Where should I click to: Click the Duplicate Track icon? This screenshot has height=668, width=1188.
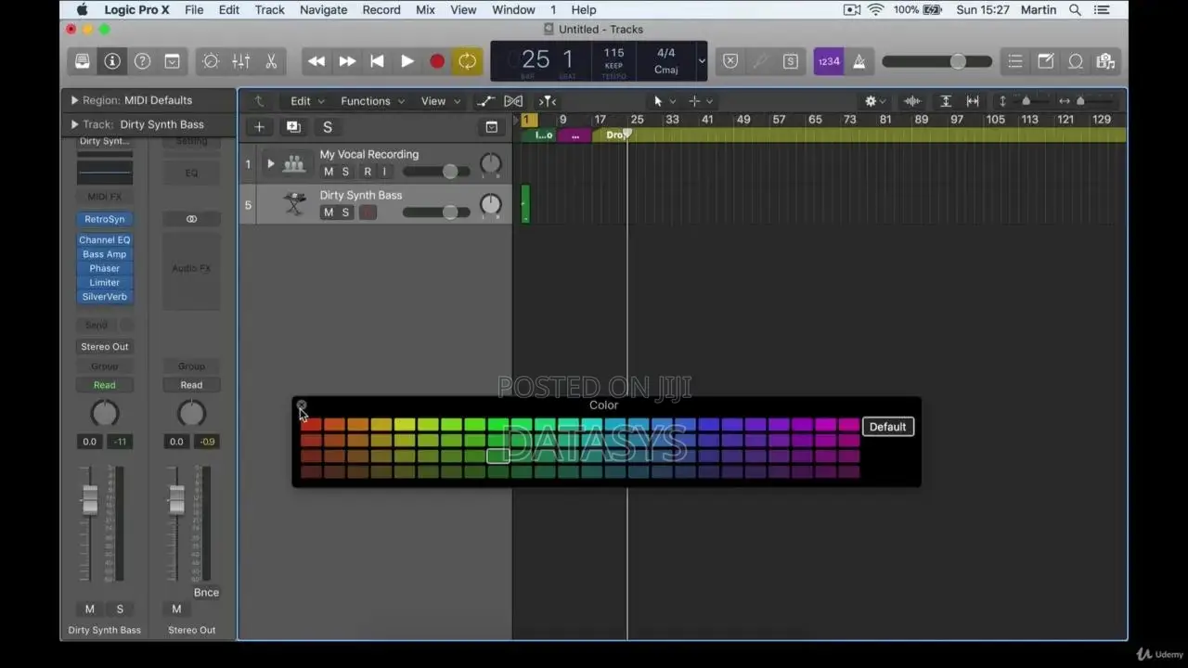pyautogui.click(x=293, y=127)
